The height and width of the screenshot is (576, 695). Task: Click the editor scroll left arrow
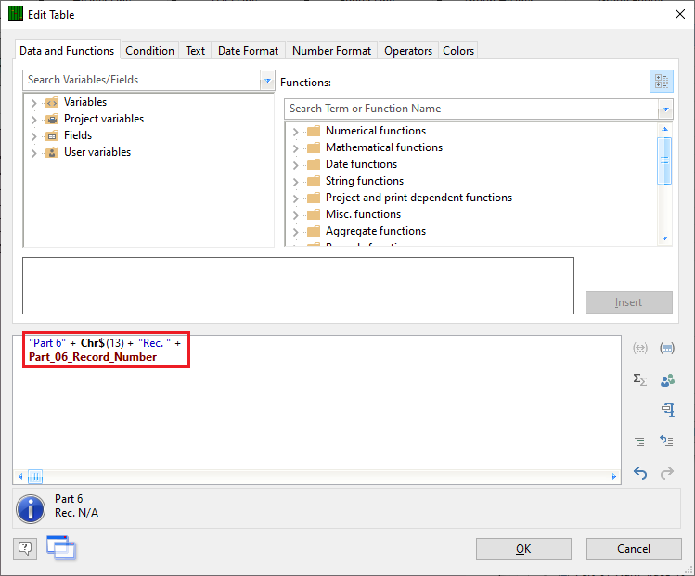pos(20,477)
